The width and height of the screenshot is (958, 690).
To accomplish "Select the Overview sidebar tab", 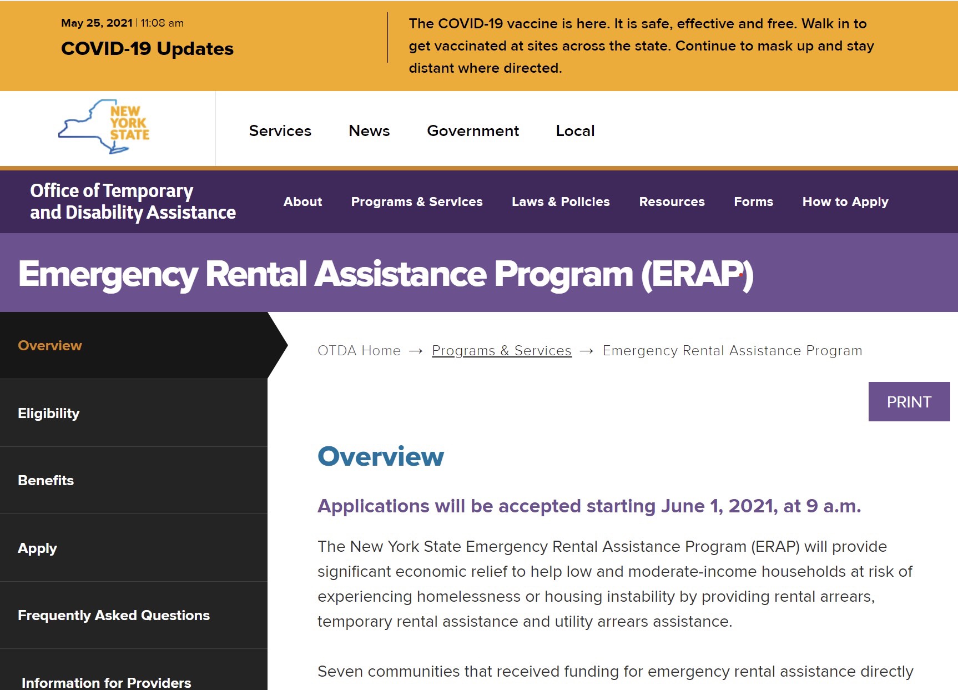I will tap(50, 345).
